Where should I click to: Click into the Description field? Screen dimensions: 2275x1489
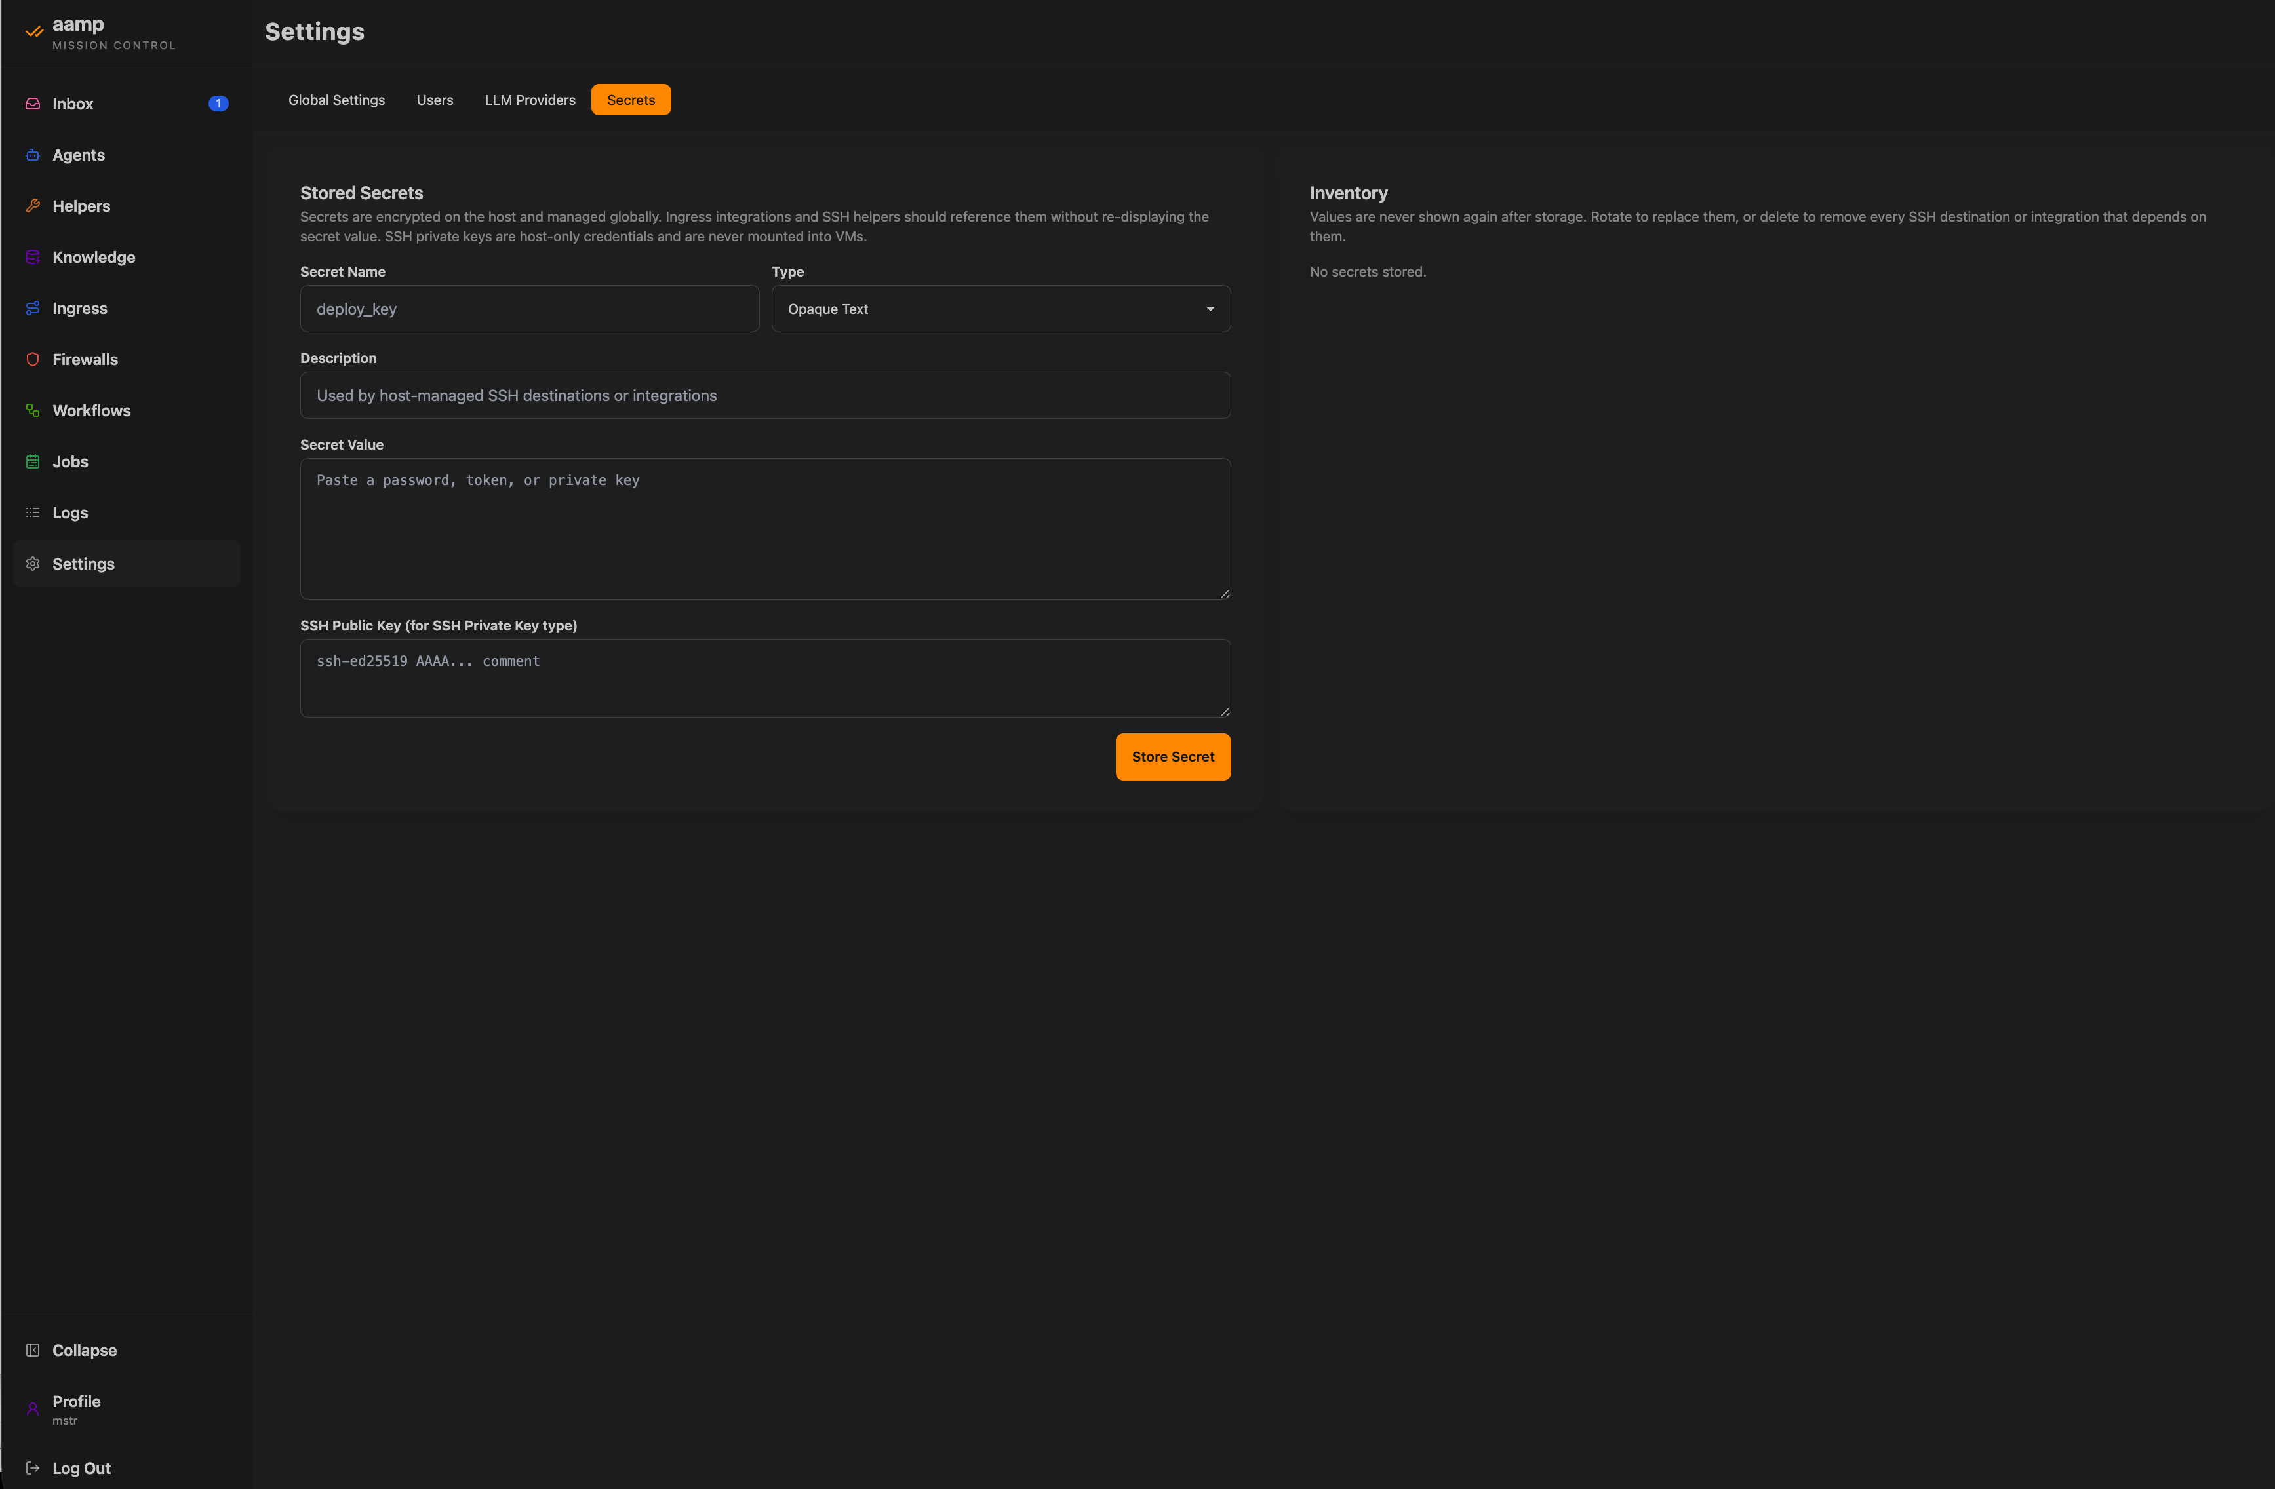[764, 395]
